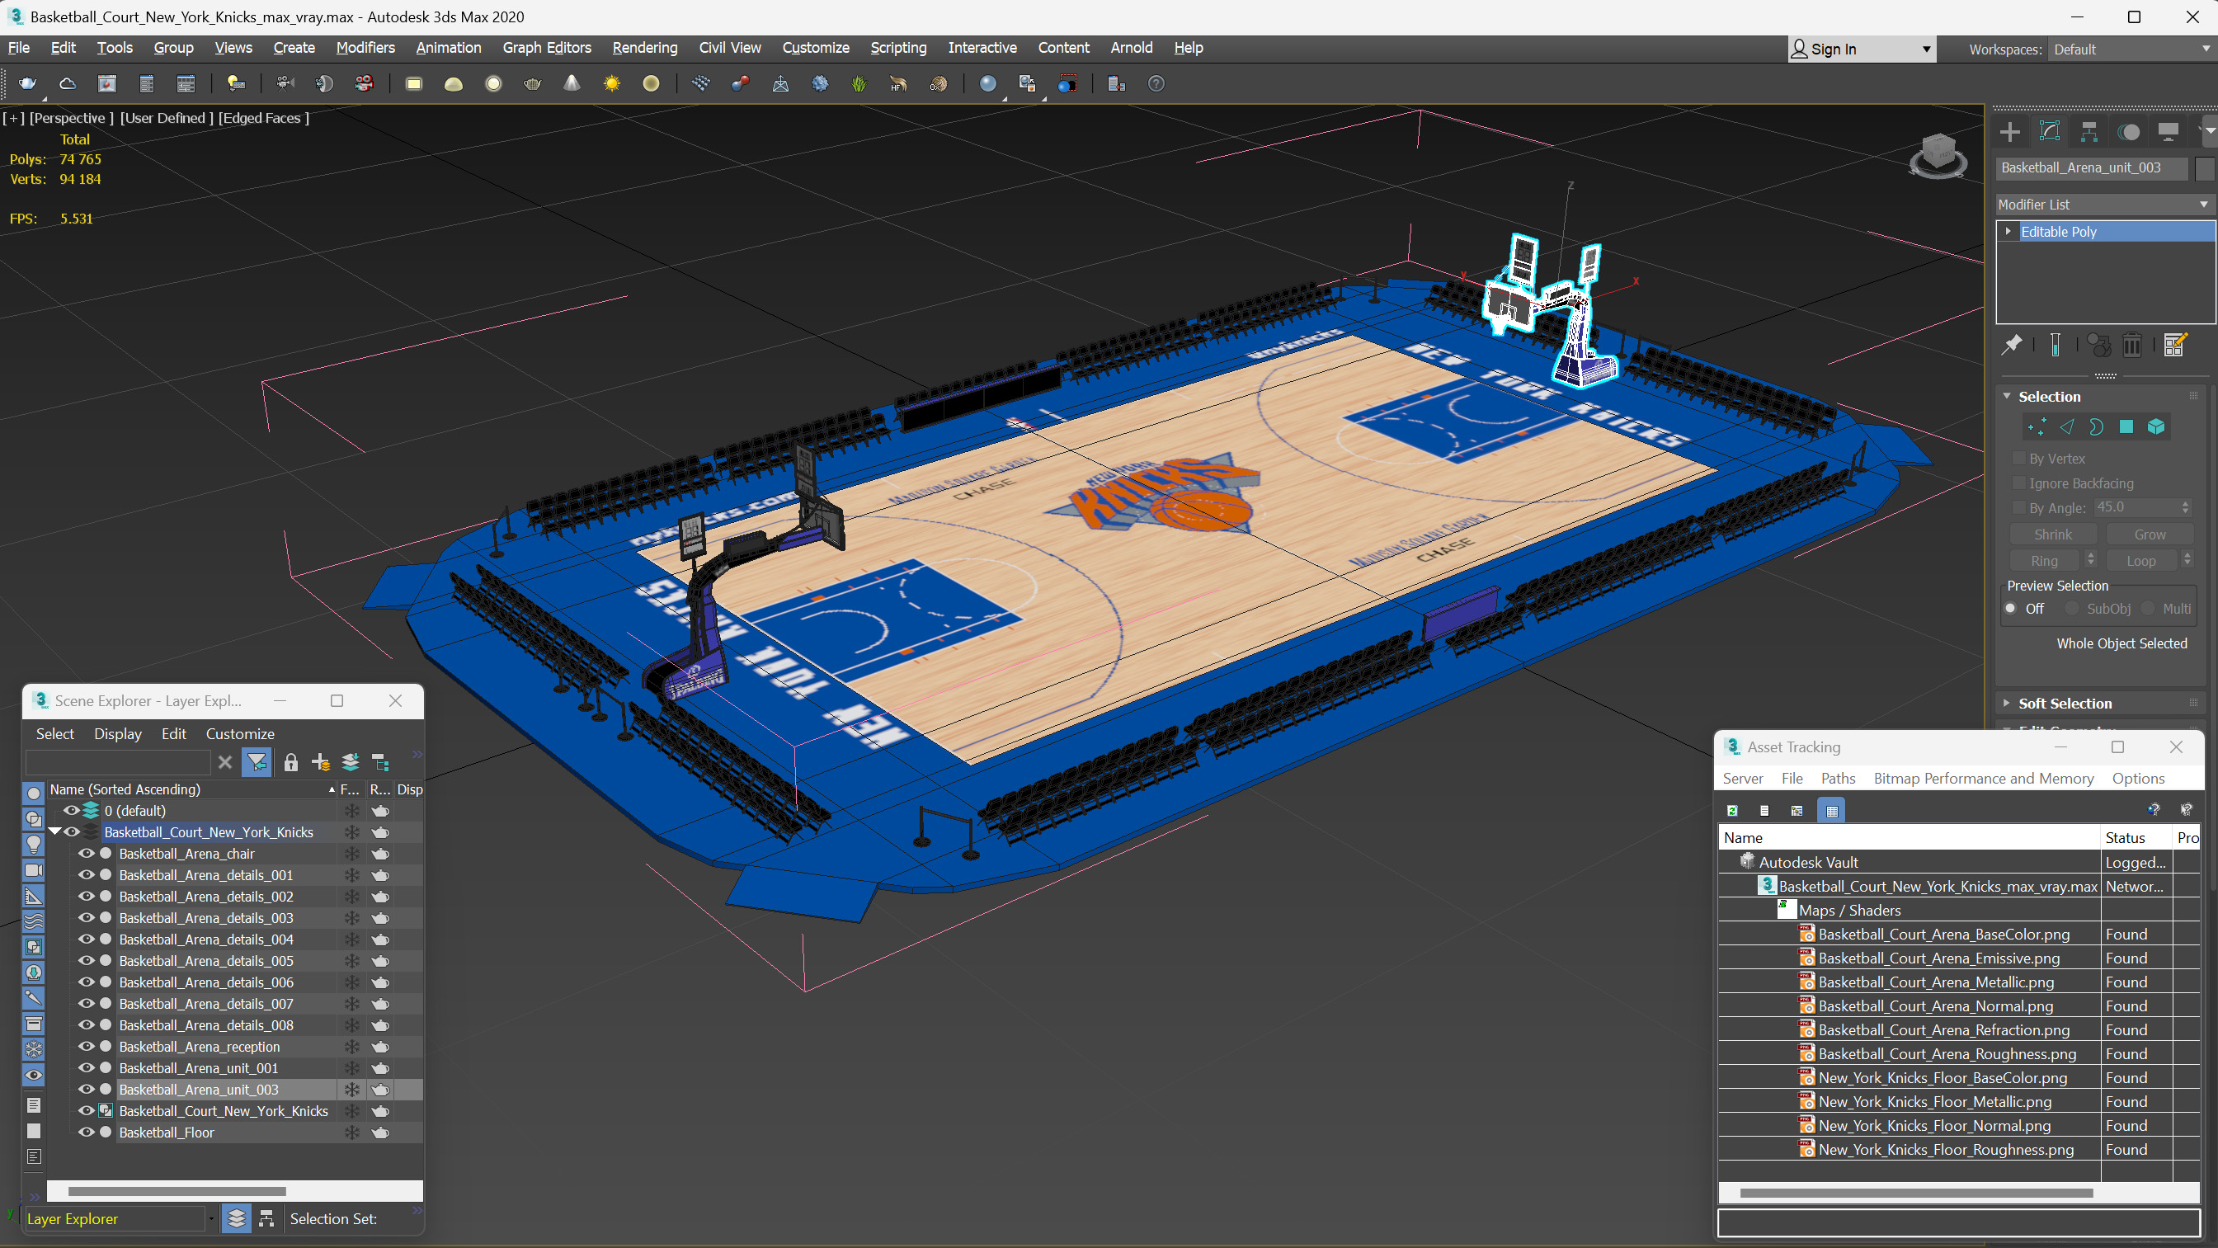
Task: Click the teapot render icon in the toolbar
Action: [27, 83]
